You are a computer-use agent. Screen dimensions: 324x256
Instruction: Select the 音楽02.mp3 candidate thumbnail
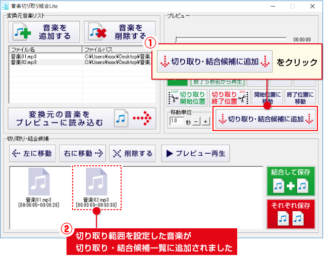(x=96, y=182)
